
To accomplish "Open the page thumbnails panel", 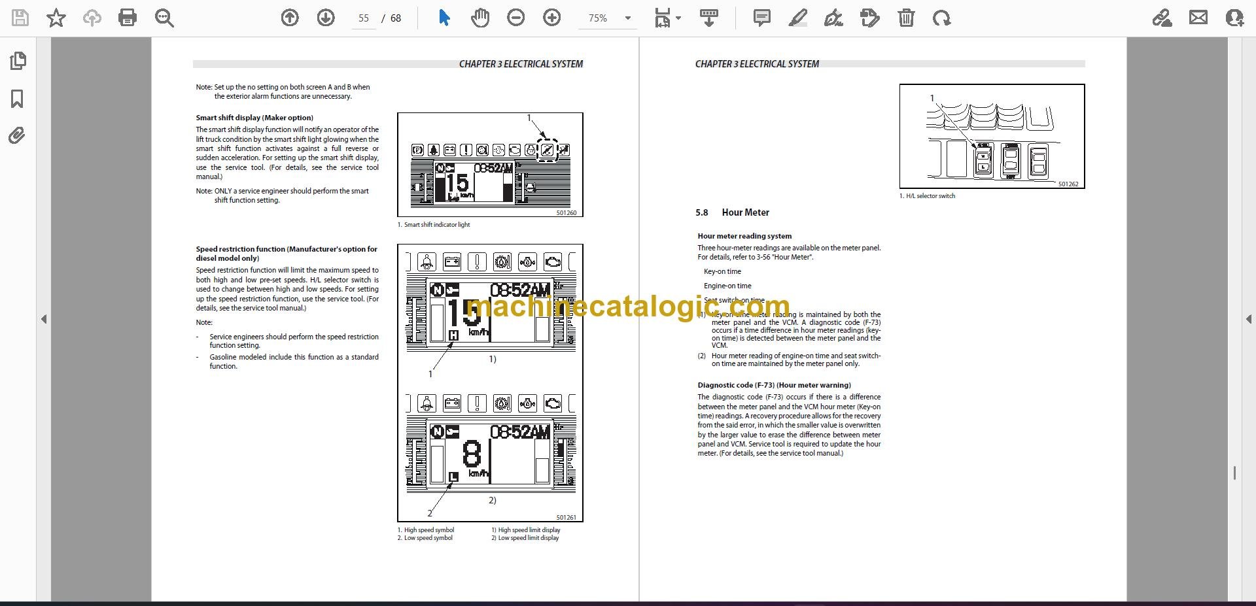I will tap(18, 61).
